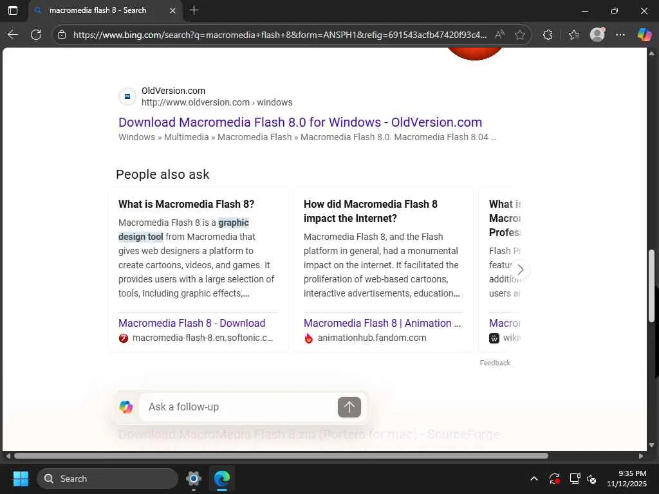The image size is (659, 494).
Task: Click the People also ask heading
Action: click(163, 174)
